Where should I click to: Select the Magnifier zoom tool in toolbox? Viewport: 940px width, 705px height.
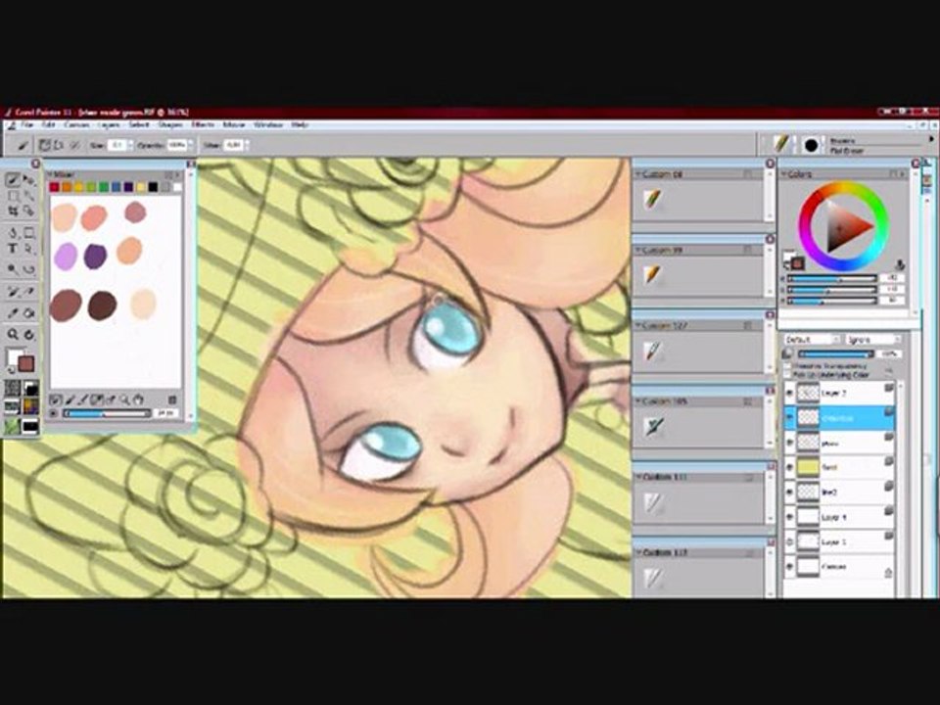click(x=13, y=335)
